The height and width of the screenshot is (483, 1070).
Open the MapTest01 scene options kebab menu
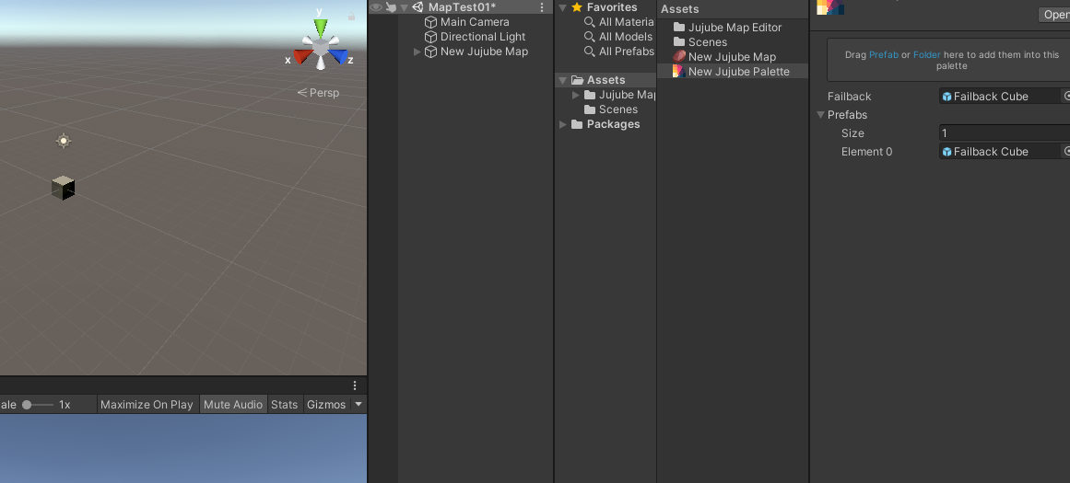pos(542,7)
